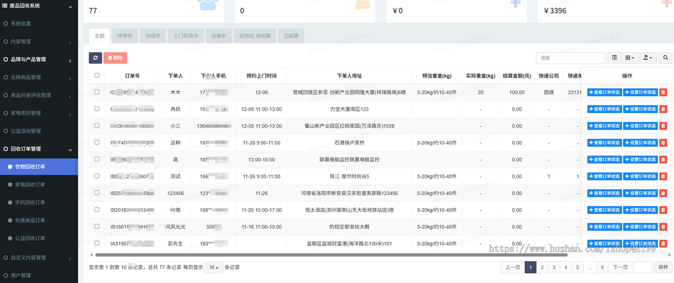The width and height of the screenshot is (674, 283).
Task: Focus the 搜索 search input field
Action: tap(571, 58)
